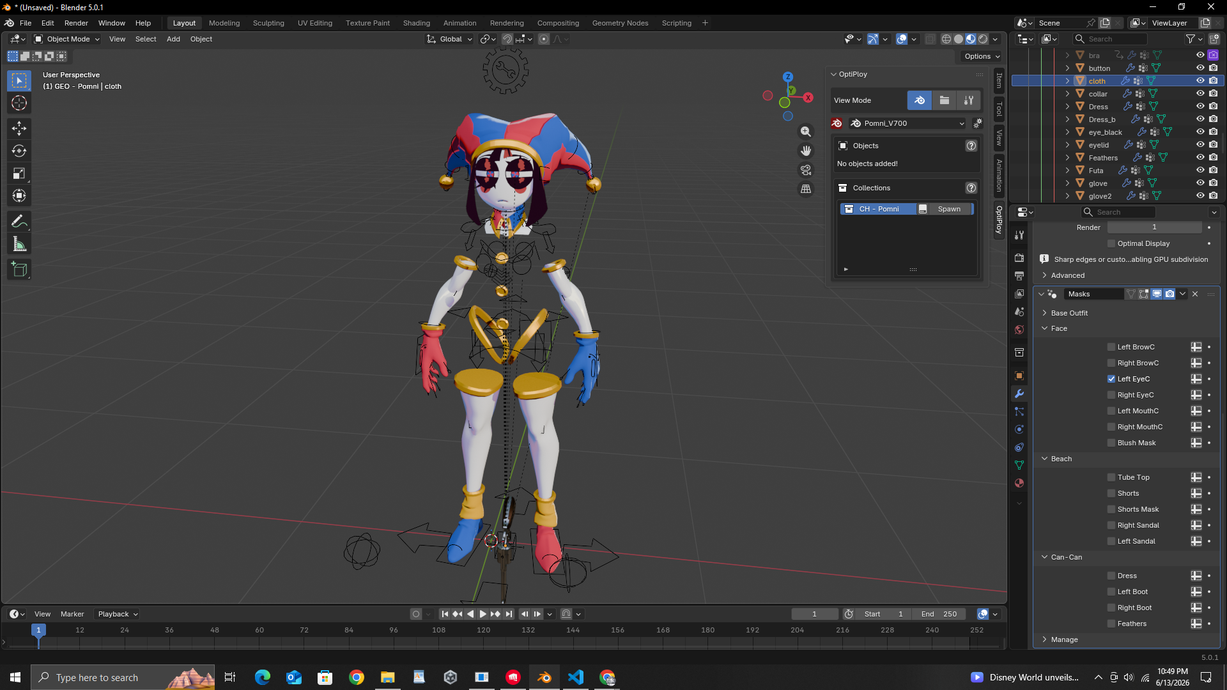Collapse the Can-Can section
This screenshot has height=690, width=1227.
pos(1066,557)
